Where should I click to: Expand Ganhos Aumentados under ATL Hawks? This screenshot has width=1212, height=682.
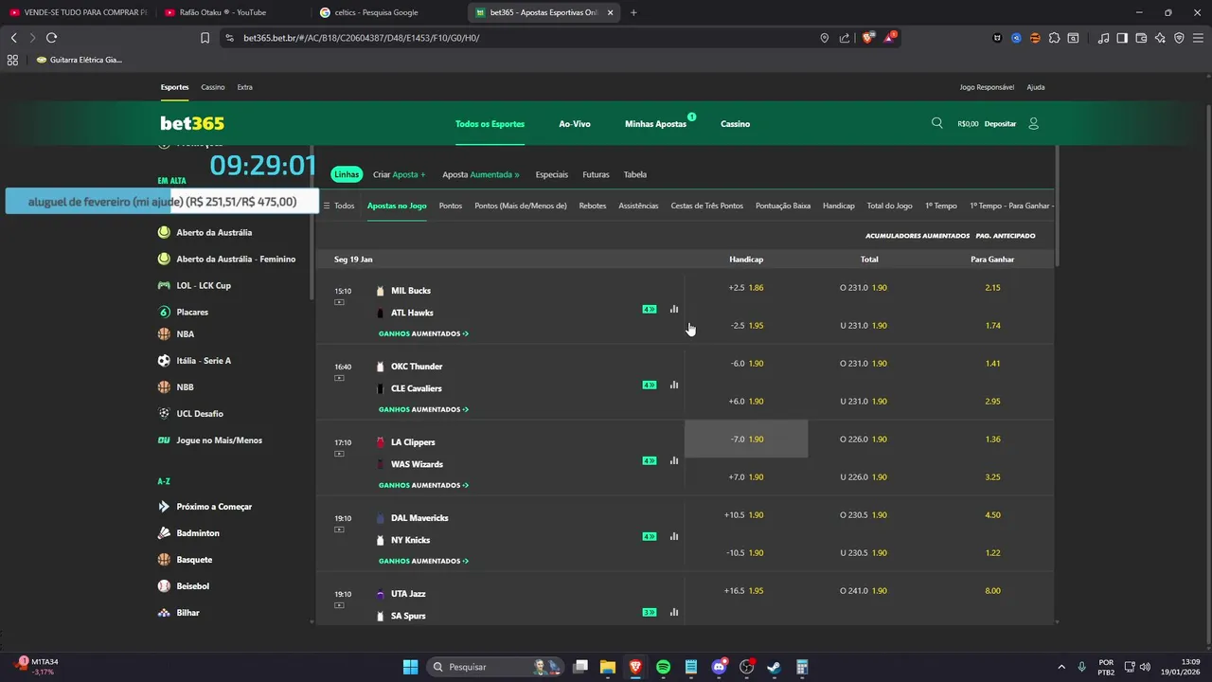(x=423, y=333)
